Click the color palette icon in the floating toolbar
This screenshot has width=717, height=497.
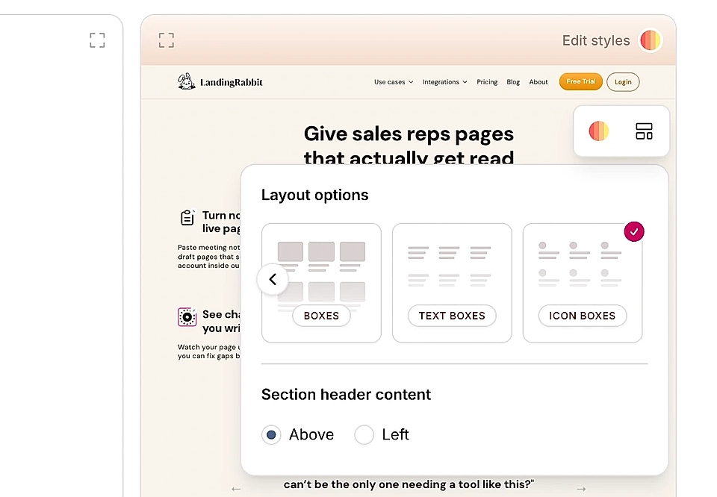click(598, 131)
